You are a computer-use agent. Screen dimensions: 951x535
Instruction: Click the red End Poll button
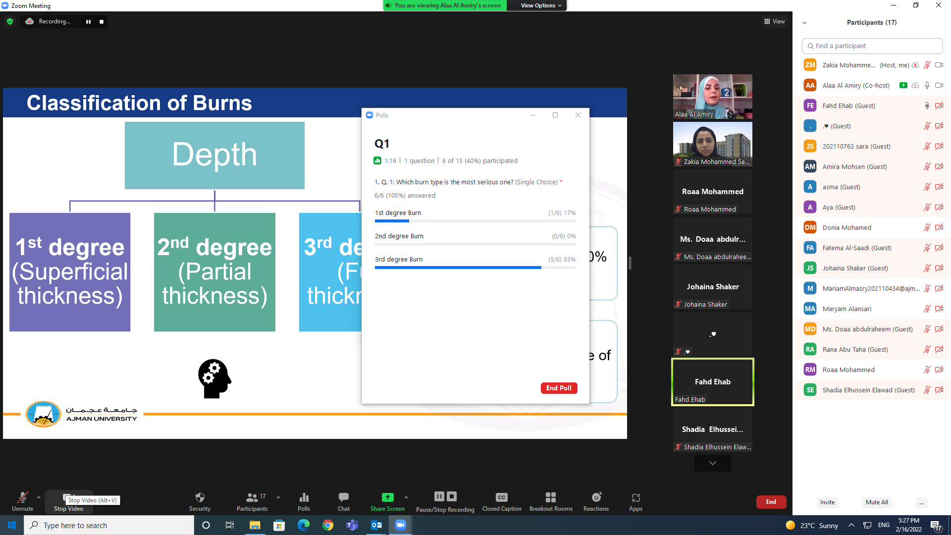[559, 388]
